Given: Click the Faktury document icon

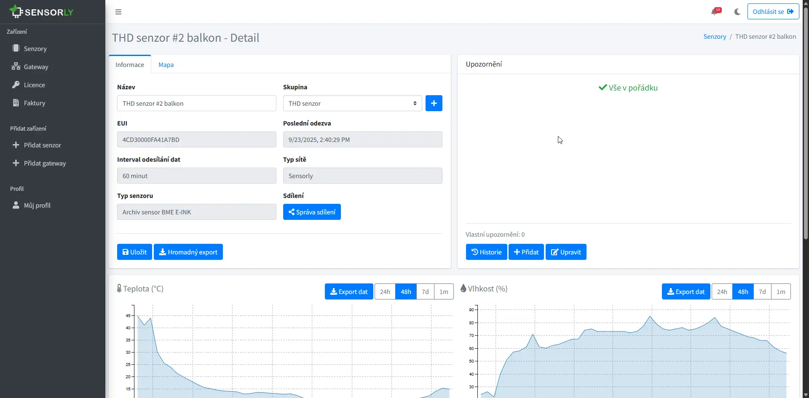Looking at the screenshot, I should coord(16,103).
